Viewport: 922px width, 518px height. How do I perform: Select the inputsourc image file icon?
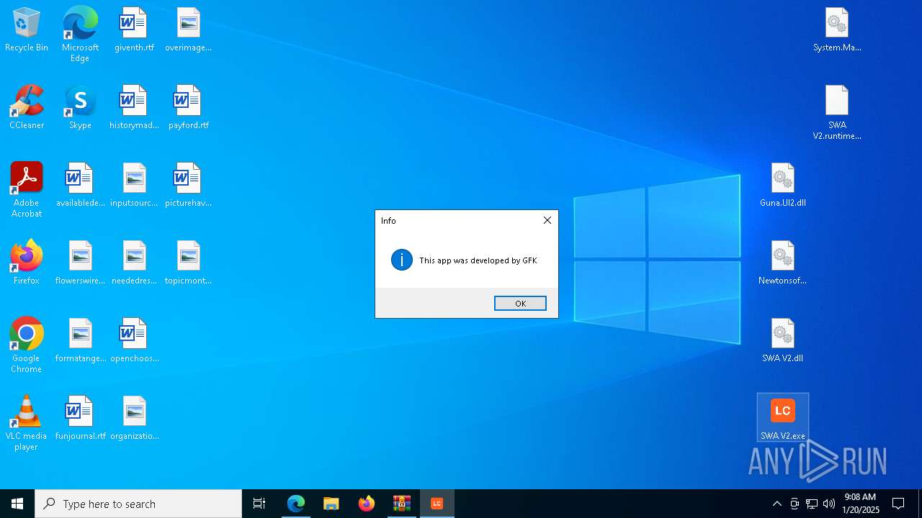pos(134,186)
